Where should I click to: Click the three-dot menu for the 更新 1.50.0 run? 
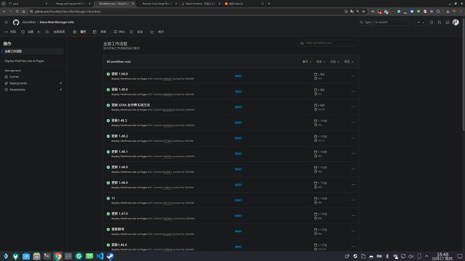353,75
